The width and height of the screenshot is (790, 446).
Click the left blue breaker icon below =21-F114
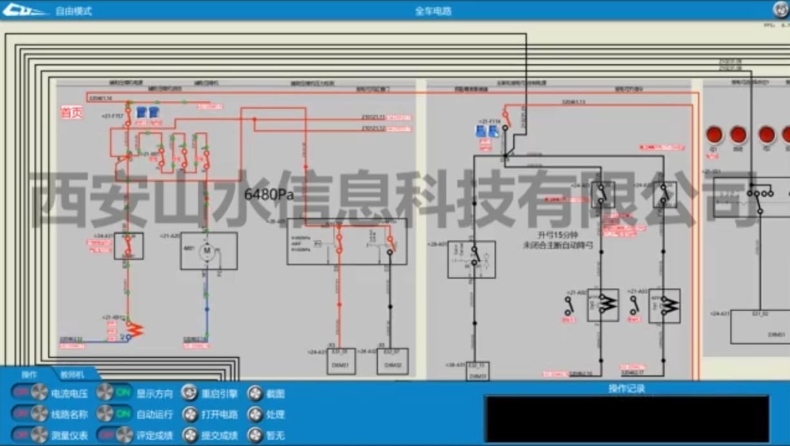tap(481, 131)
